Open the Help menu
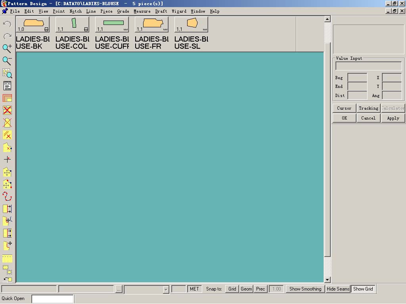 point(214,11)
